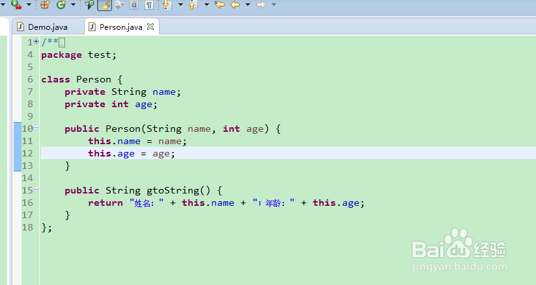The image size is (536, 285).
Task: Select the Person.java editor tab
Action: 120,27
